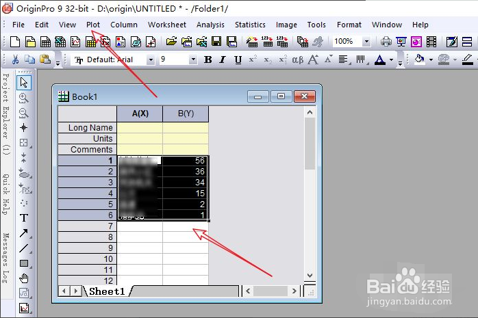Click the New Notes icon
This screenshot has width=478, height=318.
point(136,42)
